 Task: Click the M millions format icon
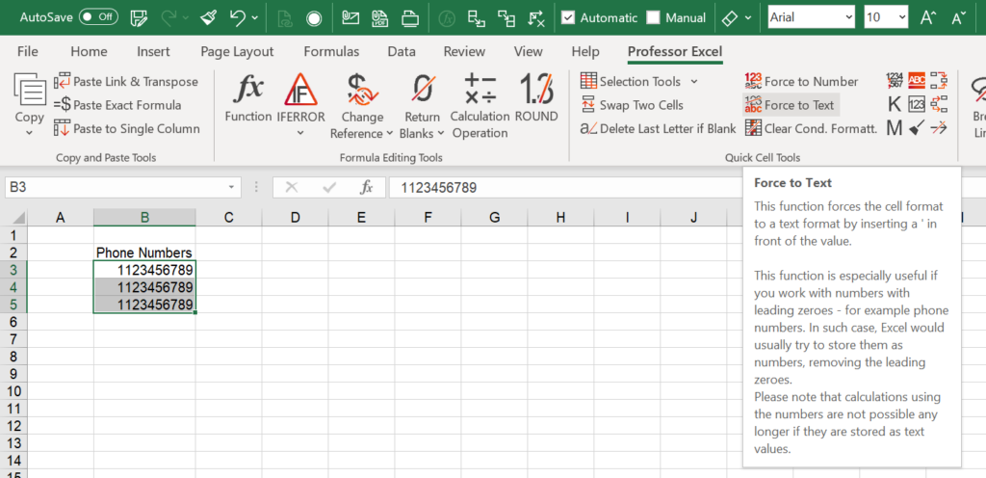coord(895,128)
